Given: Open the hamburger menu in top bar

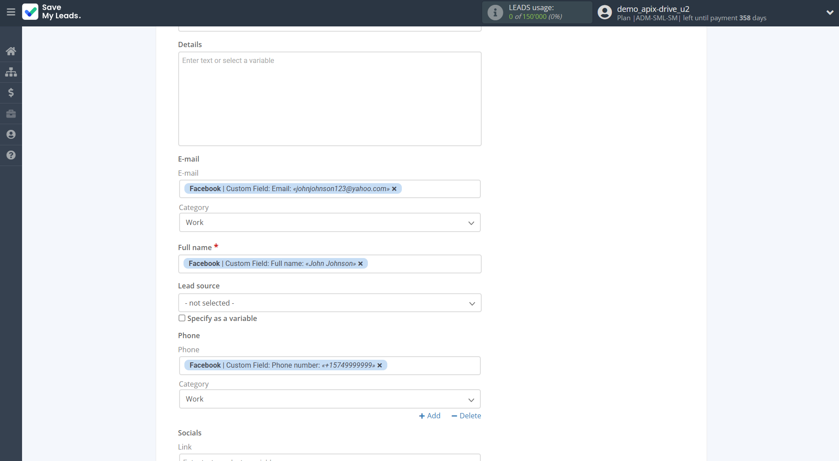Looking at the screenshot, I should (x=11, y=12).
